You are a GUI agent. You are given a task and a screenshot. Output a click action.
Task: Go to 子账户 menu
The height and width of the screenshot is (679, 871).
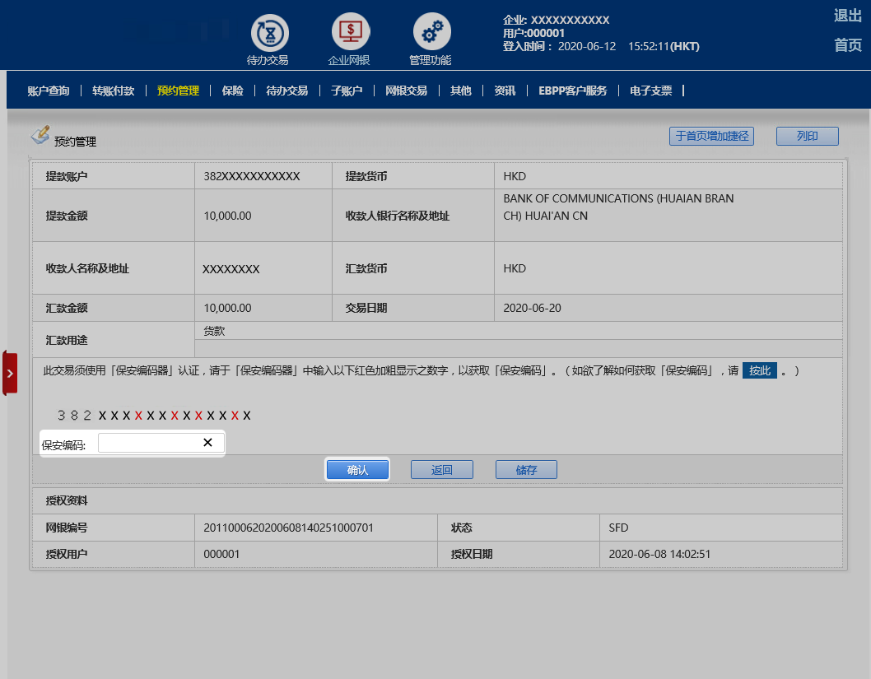point(347,91)
